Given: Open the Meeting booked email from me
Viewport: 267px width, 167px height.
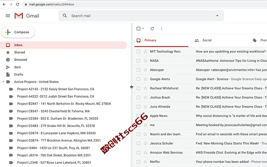Looking at the screenshot, I should 199,125.
